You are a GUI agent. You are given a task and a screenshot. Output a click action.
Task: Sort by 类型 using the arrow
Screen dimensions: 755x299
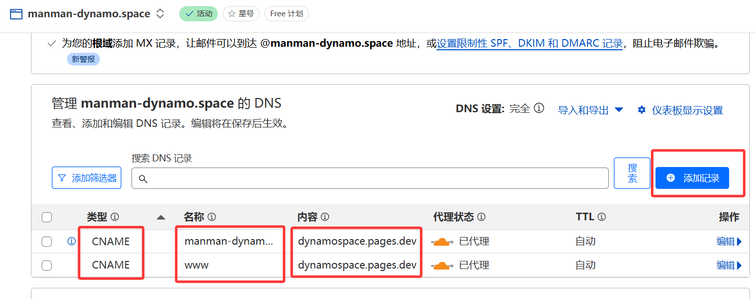click(161, 217)
